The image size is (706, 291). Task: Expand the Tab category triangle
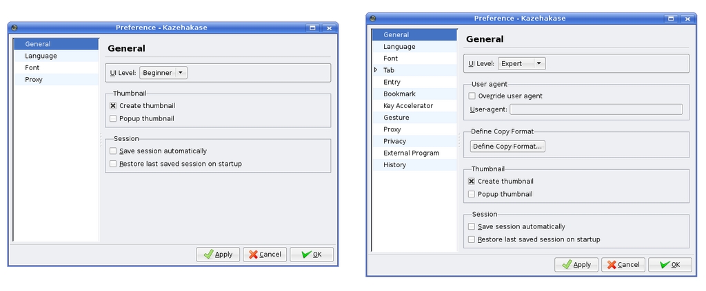376,70
